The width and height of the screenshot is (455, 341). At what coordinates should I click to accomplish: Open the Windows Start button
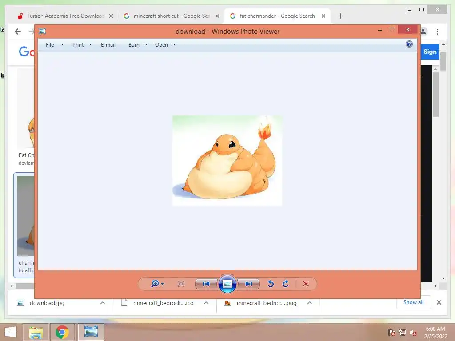pyautogui.click(x=11, y=332)
